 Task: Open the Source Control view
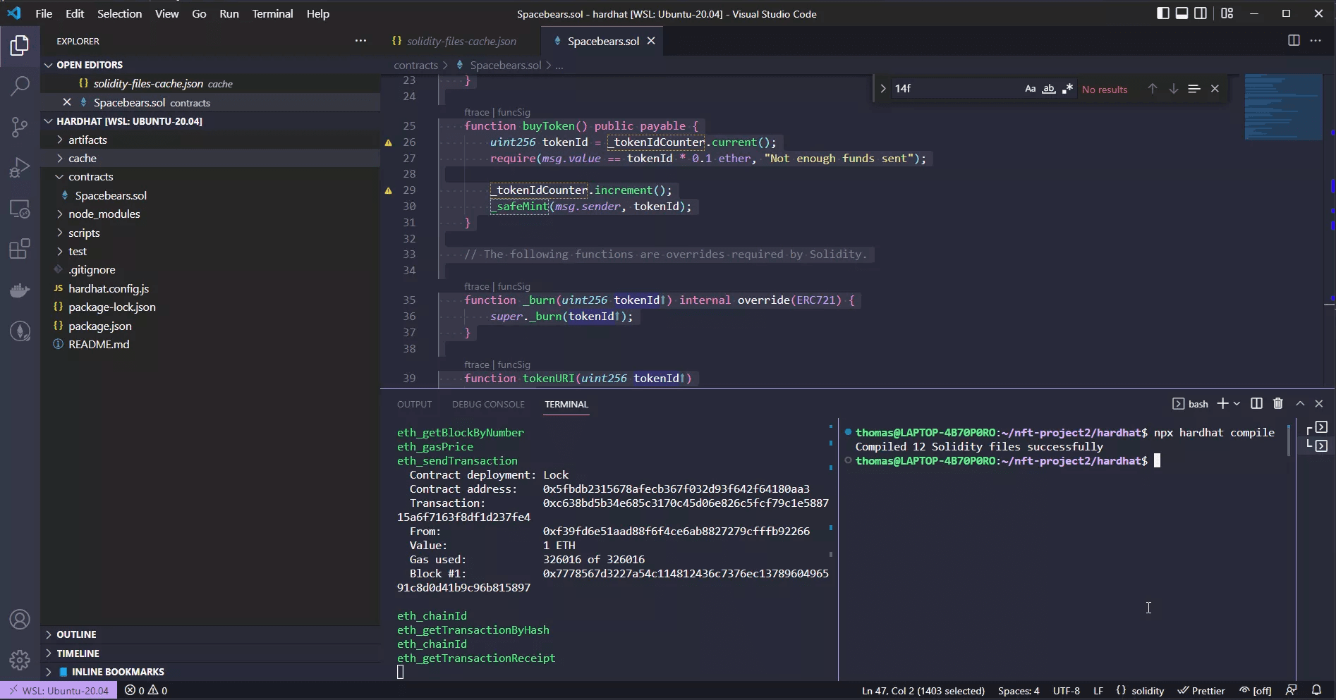coord(20,128)
